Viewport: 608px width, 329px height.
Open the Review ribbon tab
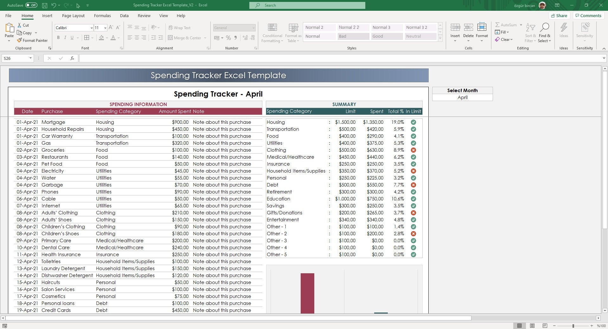coord(144,15)
